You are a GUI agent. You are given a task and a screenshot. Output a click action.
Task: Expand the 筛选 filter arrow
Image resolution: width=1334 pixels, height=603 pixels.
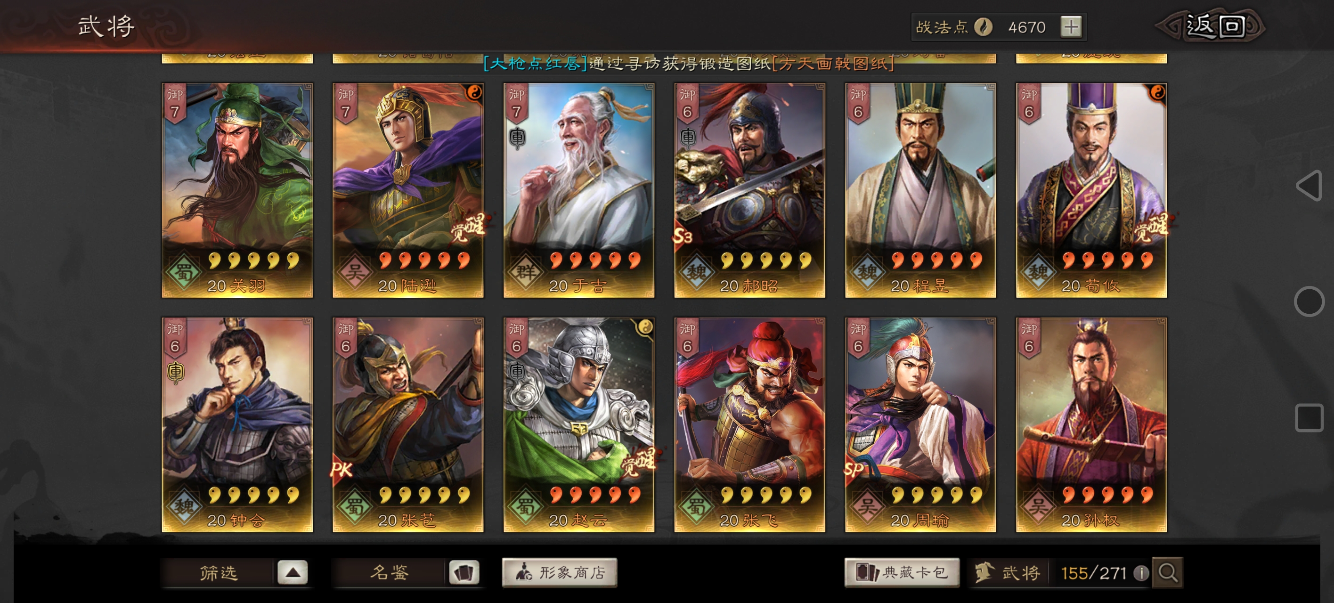293,573
